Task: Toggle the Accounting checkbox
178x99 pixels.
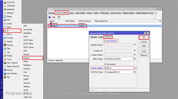Action: click(x=105, y=64)
